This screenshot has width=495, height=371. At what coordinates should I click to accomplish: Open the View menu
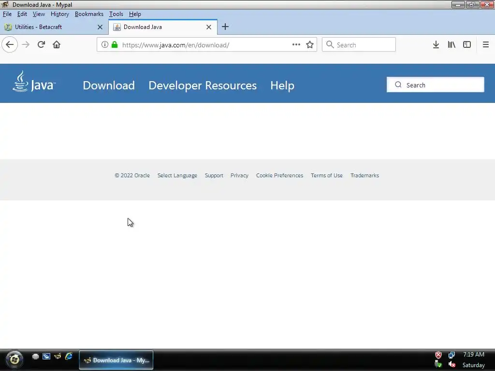coord(39,14)
